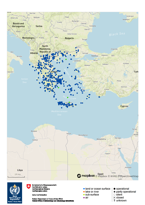Click the Cyprus label on the map
Image resolution: width=145 pixels, height=205 pixels.
[124, 106]
